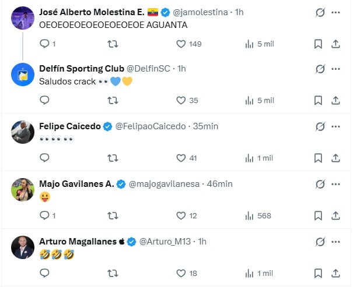Retweet Arturo Magallanes's laughing tweet
The image size is (353, 287).
point(113,272)
